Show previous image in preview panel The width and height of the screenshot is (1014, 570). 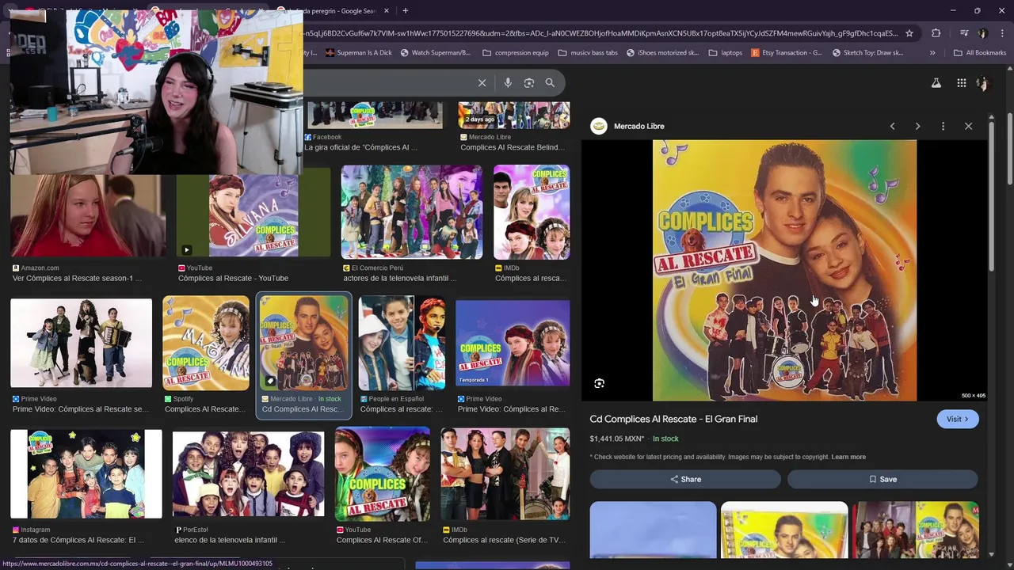(892, 126)
